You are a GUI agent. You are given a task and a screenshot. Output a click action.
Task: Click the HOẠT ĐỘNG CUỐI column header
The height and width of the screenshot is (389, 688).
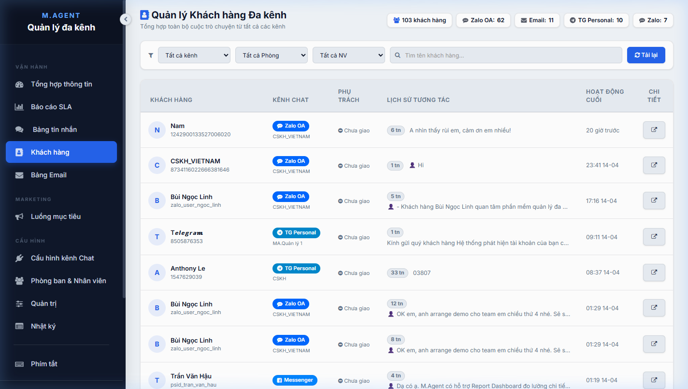point(605,96)
